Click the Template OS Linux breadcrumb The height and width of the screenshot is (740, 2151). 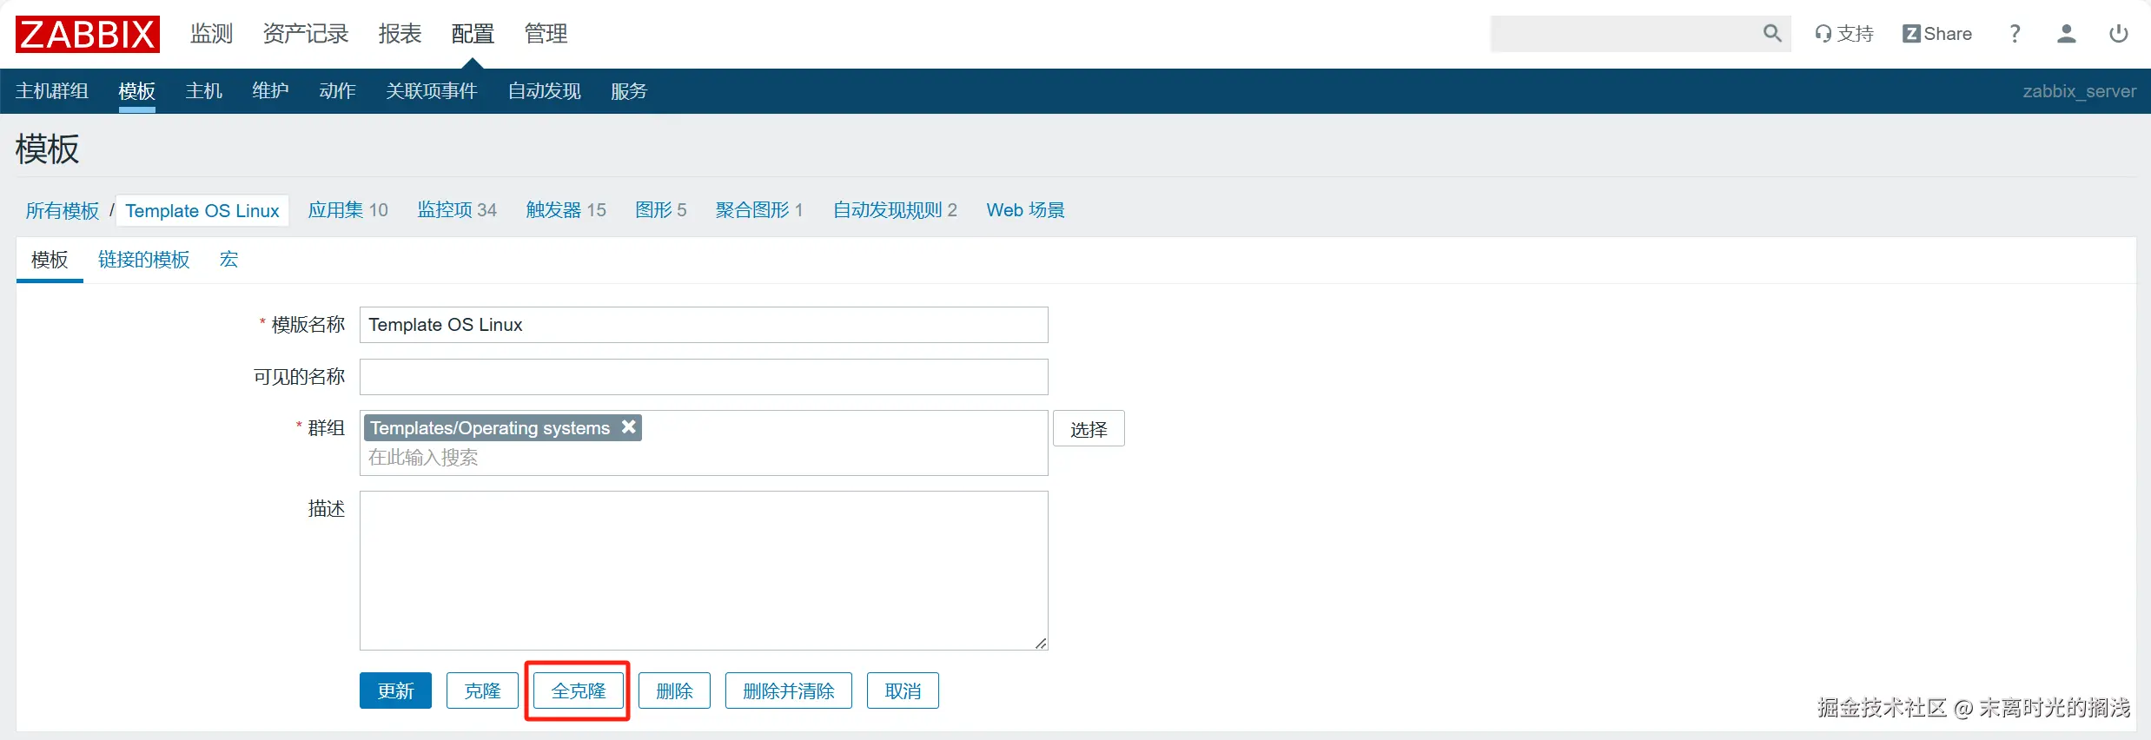tap(202, 210)
